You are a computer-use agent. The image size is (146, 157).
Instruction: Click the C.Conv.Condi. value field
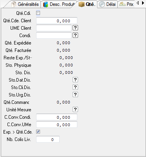point(57,117)
